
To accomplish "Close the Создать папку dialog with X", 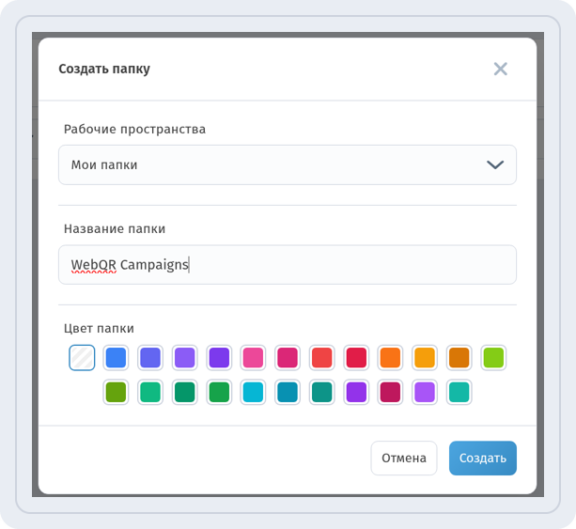I will pyautogui.click(x=500, y=69).
